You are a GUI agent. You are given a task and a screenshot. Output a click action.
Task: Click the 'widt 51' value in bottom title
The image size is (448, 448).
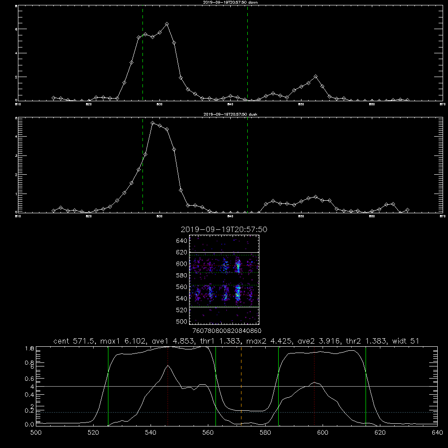click(x=405, y=341)
